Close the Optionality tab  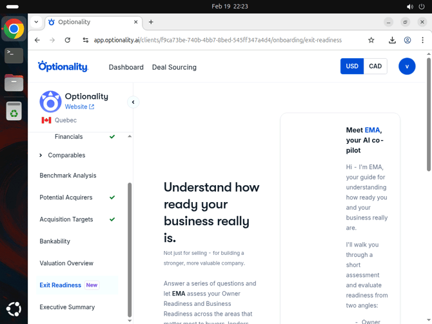136,22
